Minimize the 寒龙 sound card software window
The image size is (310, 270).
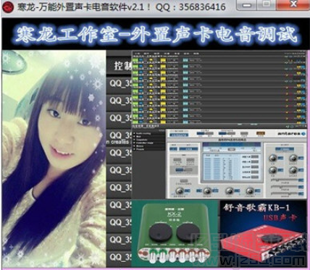point(246,4)
